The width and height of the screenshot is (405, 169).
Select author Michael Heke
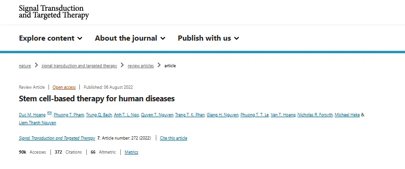347,115
